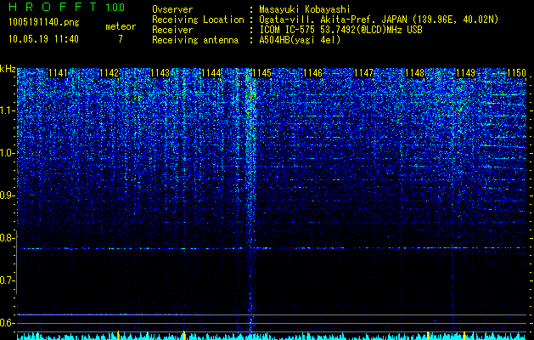The image size is (534, 340).
Task: Click the 1147 time marker
Action: tap(363, 73)
